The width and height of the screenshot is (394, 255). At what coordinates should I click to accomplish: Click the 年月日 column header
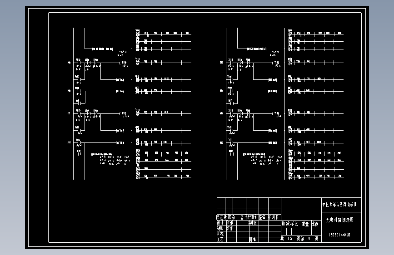tap(274, 217)
